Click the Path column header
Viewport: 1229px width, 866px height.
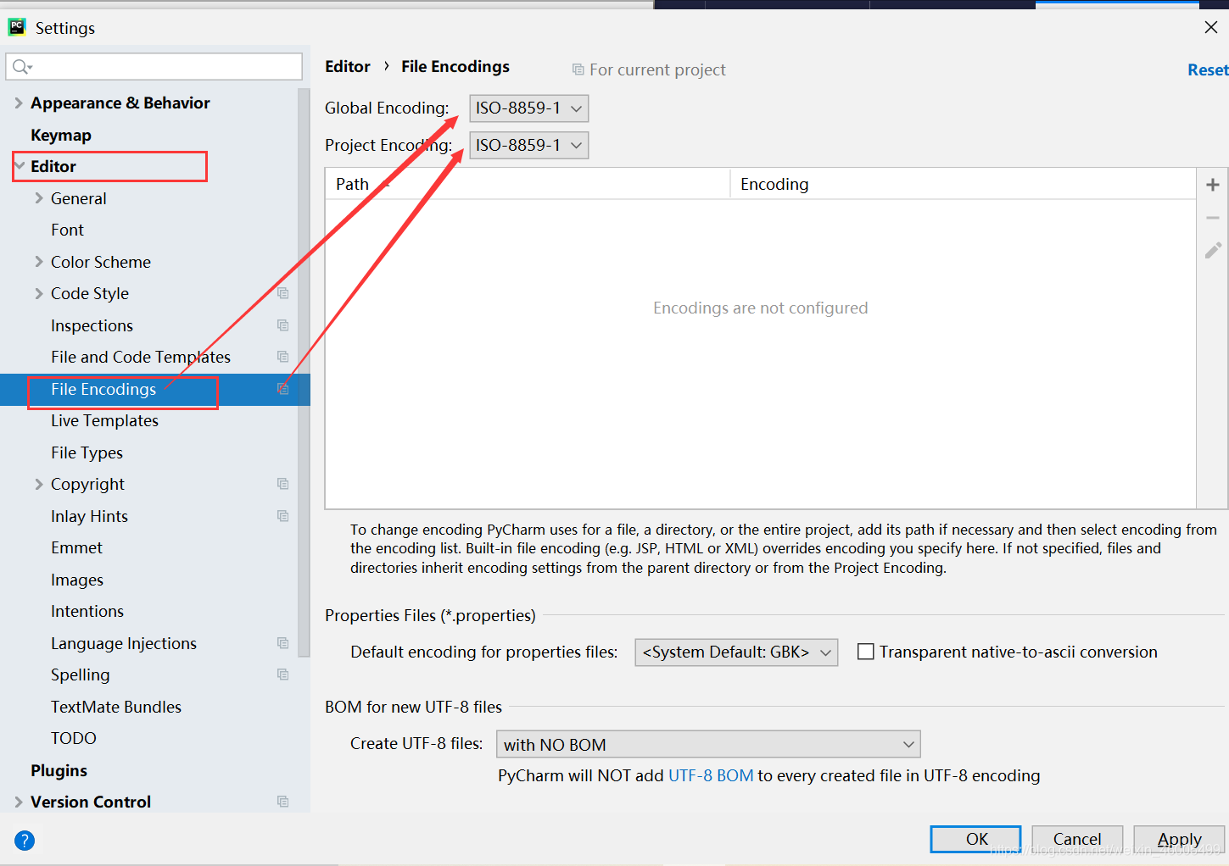[x=527, y=184]
